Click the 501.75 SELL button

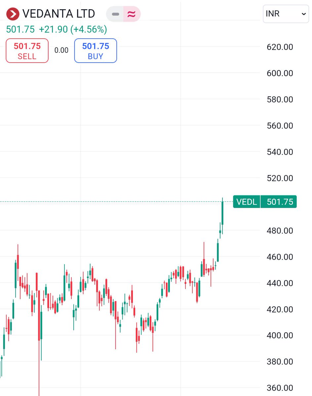[x=27, y=50]
